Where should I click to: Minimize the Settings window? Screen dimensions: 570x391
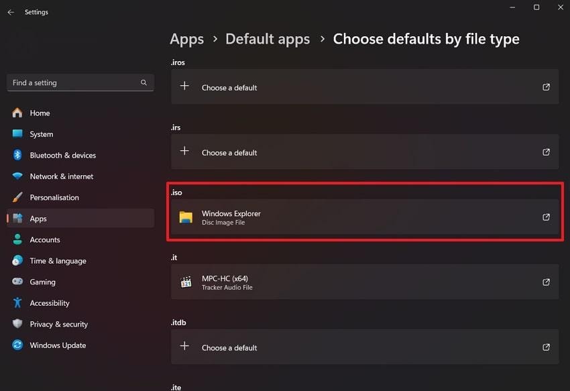[512, 7]
